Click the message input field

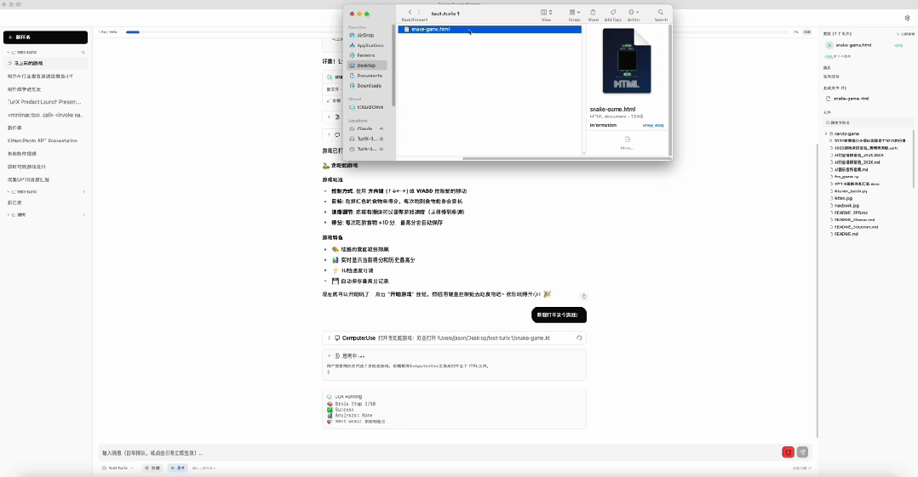tap(426, 452)
